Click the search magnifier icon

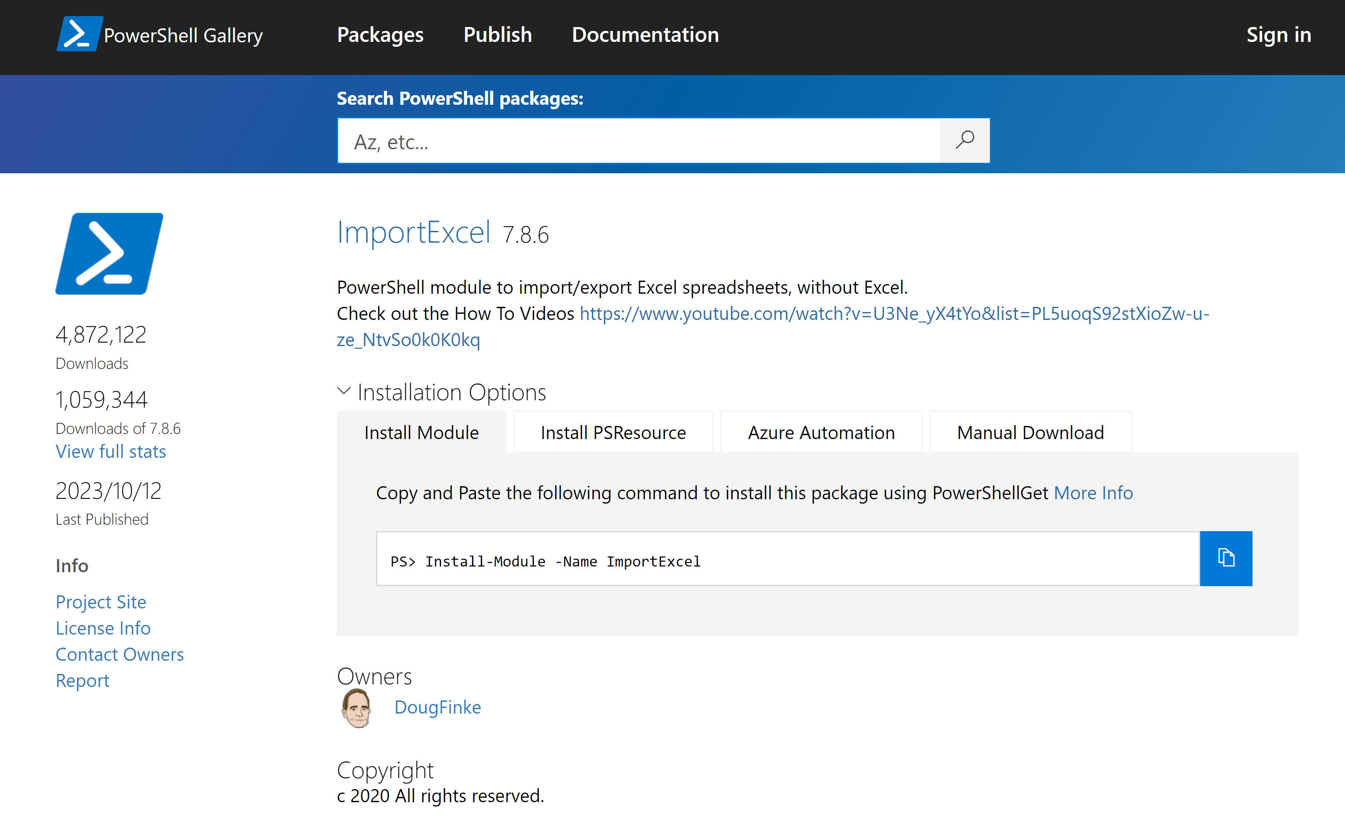(x=964, y=141)
